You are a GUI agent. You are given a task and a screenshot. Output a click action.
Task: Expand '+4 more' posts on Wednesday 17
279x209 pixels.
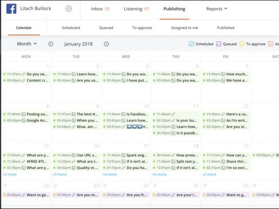click(109, 175)
